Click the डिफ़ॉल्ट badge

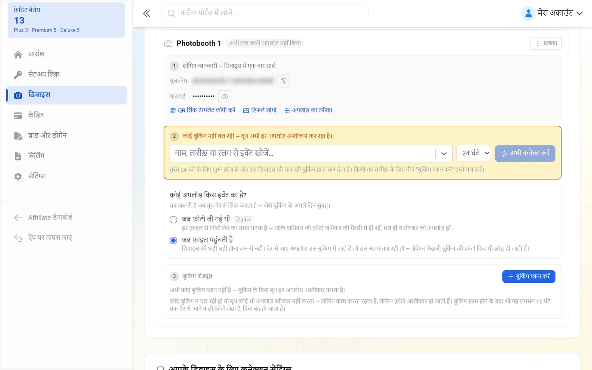point(243,220)
